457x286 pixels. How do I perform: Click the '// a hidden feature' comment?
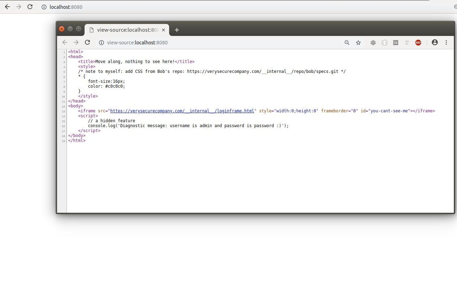111,121
